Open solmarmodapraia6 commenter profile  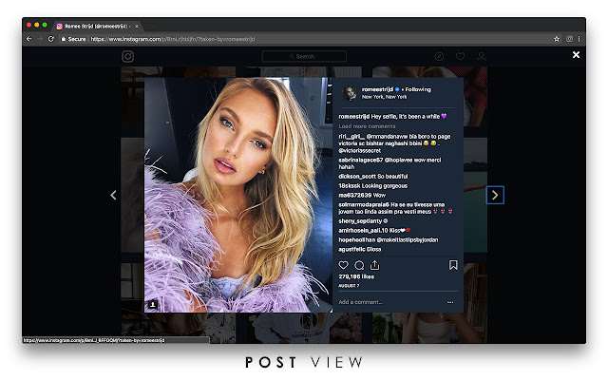(x=364, y=205)
